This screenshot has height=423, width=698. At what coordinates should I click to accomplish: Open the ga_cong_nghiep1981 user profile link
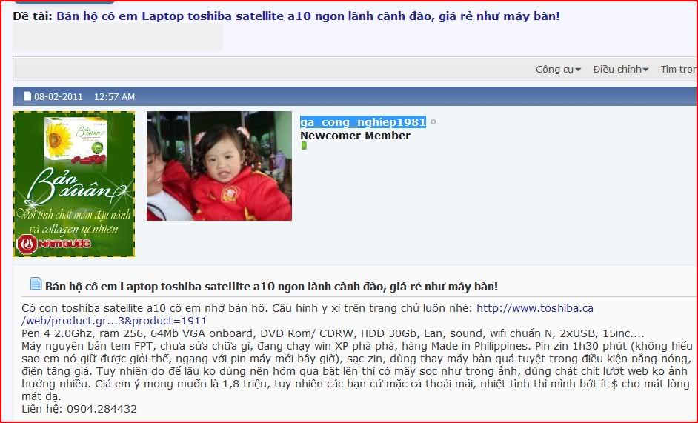363,122
